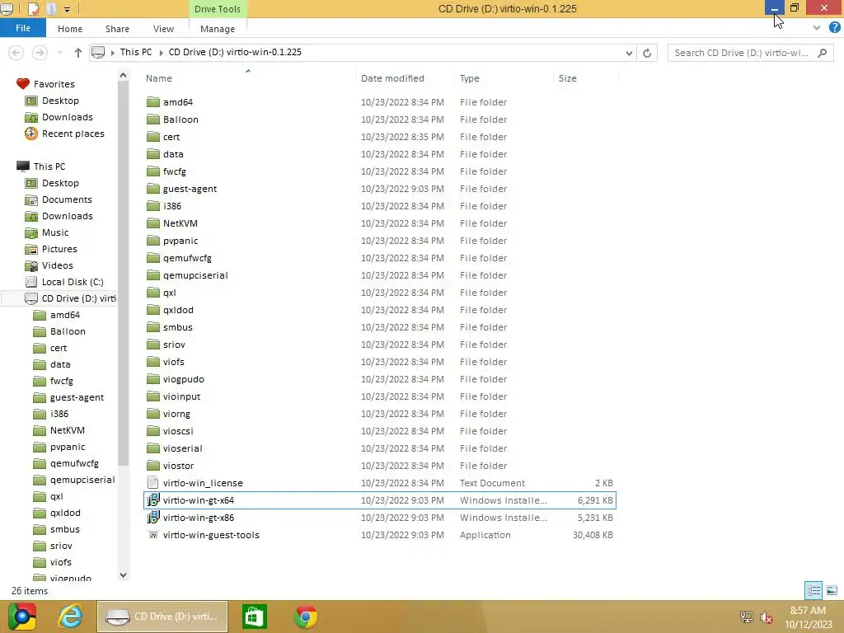
Task: Select the virtio-win-gt-x64 installer icon
Action: [x=153, y=500]
